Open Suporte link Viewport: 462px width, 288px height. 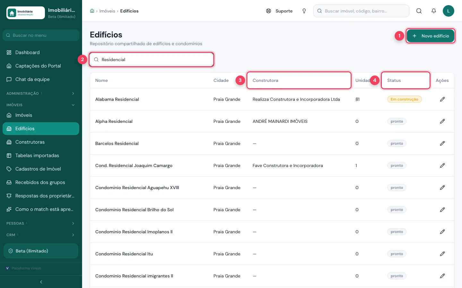point(279,11)
